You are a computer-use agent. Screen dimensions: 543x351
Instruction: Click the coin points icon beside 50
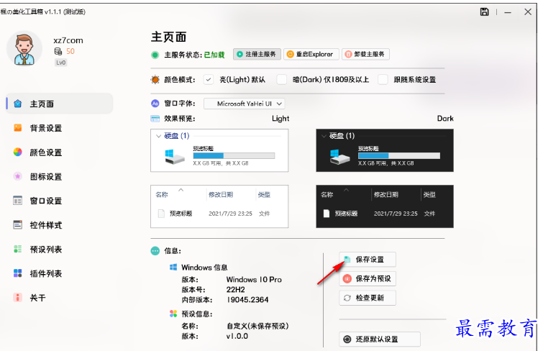tap(58, 51)
